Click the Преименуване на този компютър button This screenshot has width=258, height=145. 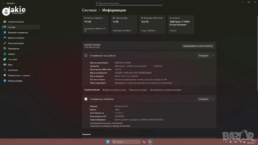198,46
